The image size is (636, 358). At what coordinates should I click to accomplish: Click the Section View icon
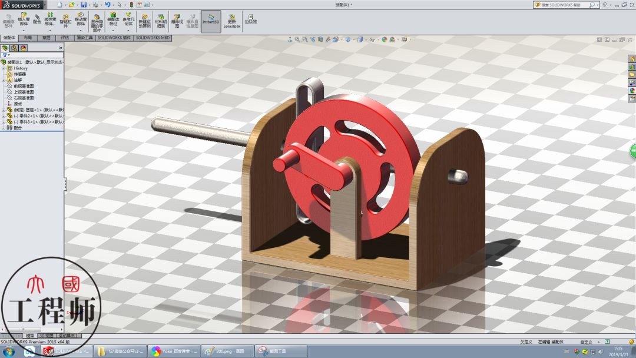pyautogui.click(x=320, y=39)
